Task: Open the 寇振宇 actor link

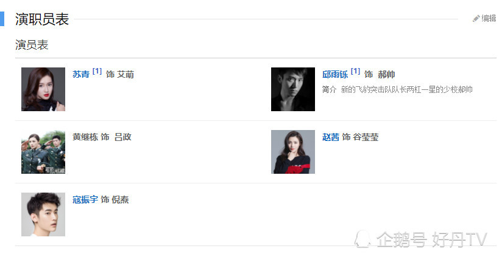Action: pyautogui.click(x=85, y=199)
